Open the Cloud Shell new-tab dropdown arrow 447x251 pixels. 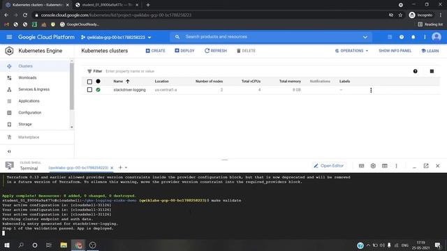(x=126, y=168)
